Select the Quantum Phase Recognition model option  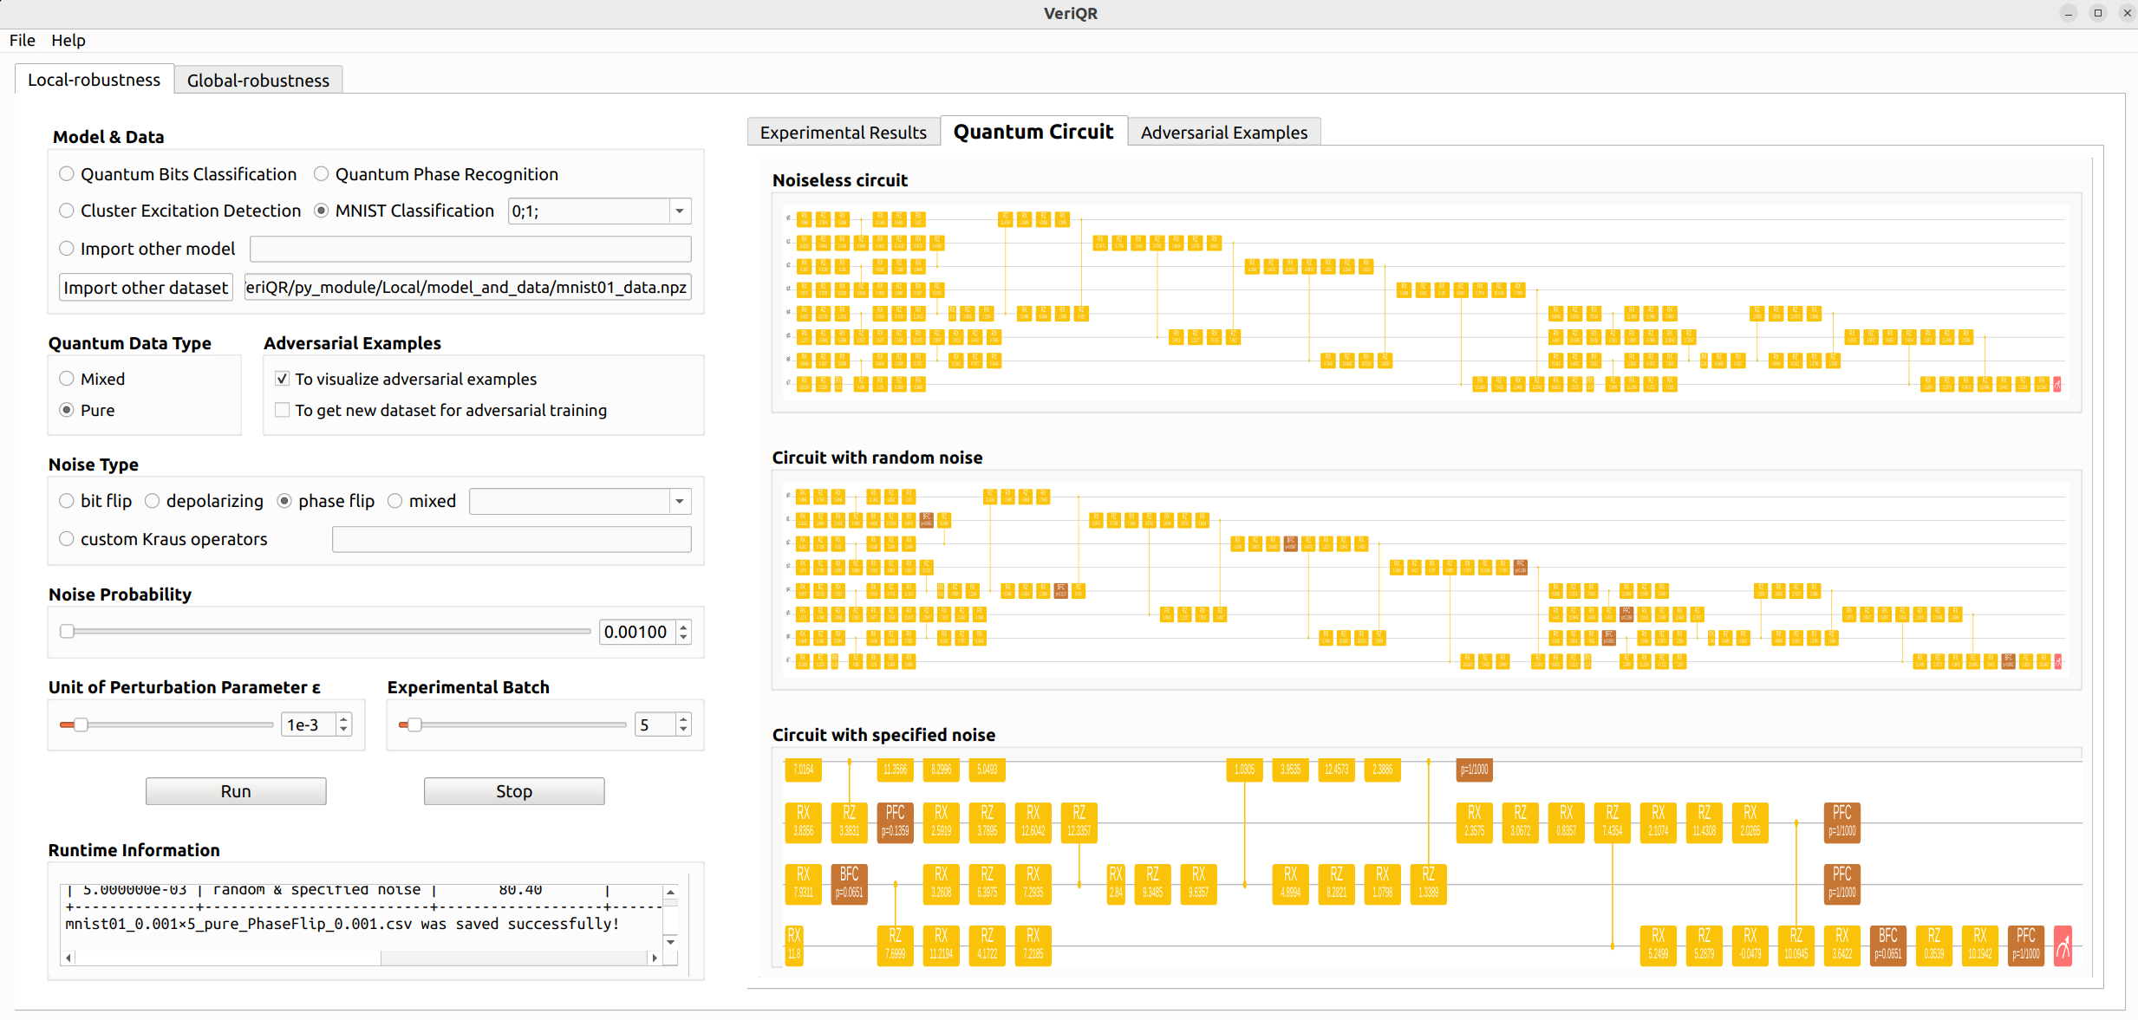click(x=322, y=174)
